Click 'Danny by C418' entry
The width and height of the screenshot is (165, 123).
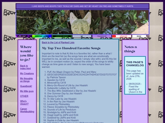[55, 96]
